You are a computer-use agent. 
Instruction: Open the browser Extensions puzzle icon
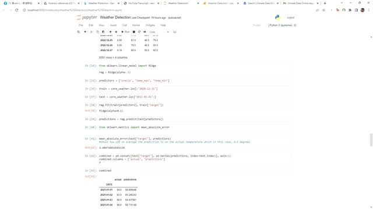click(x=350, y=10)
